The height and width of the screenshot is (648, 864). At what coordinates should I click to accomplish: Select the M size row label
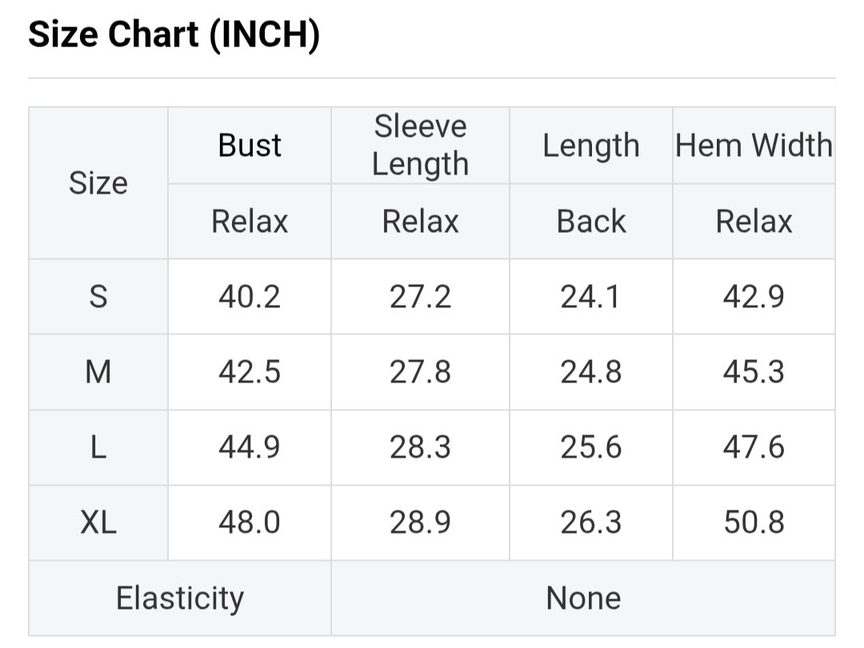click(98, 372)
